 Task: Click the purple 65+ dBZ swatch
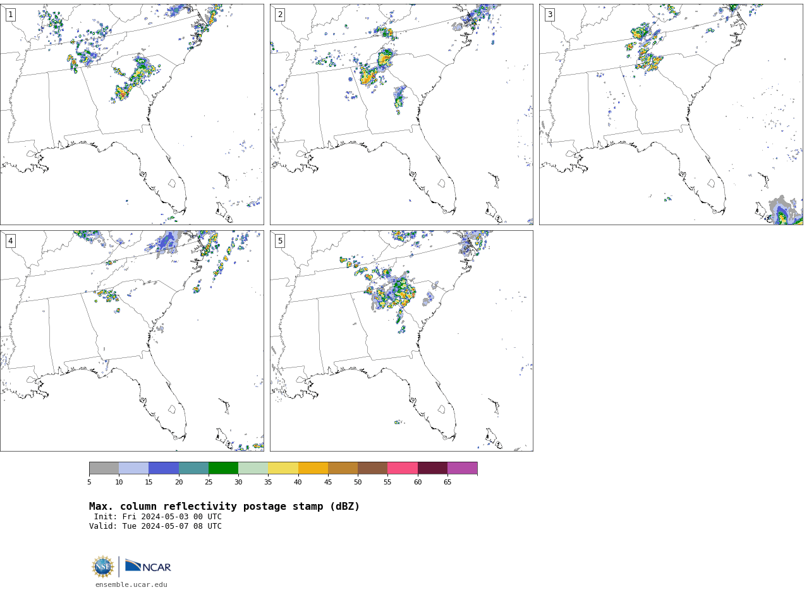463,468
